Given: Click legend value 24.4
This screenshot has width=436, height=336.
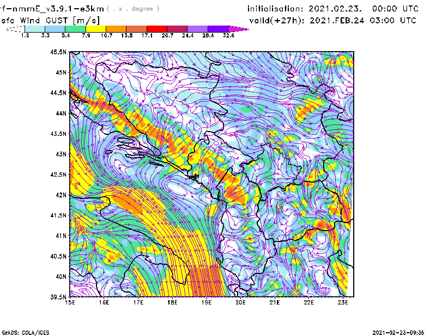Looking at the screenshot, I should coord(187,35).
